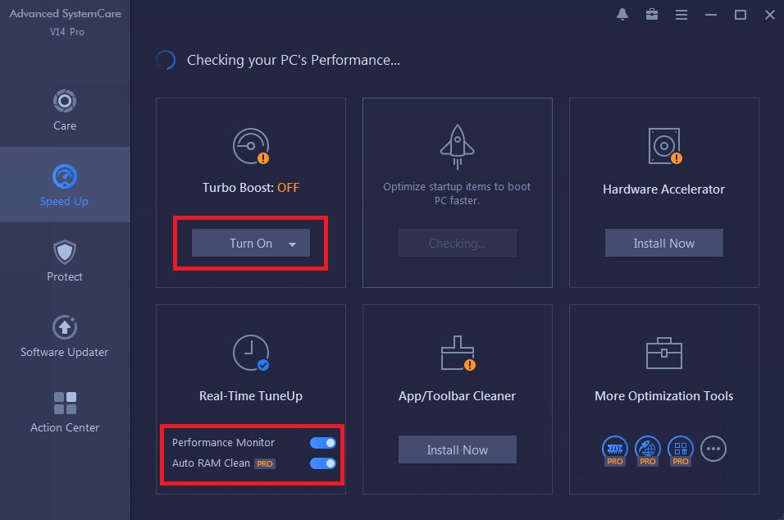
Task: Expand the Turn On dropdown arrow
Action: pos(294,242)
